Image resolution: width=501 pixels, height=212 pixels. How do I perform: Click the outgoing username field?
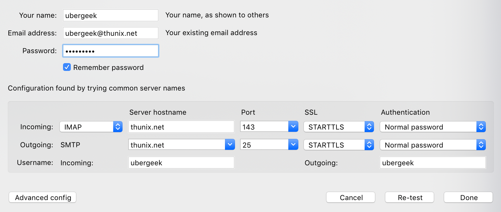tap(432, 163)
